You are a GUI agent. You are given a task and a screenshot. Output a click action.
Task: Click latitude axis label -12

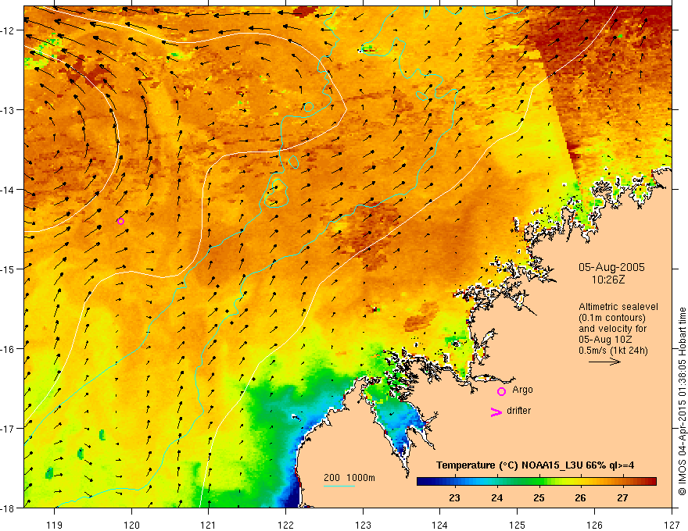point(9,30)
